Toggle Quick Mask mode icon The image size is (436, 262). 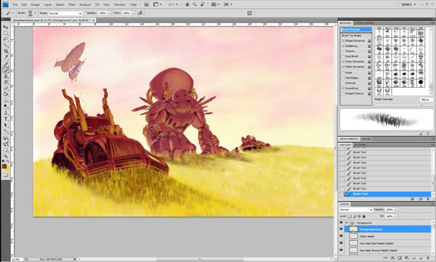(x=6, y=175)
